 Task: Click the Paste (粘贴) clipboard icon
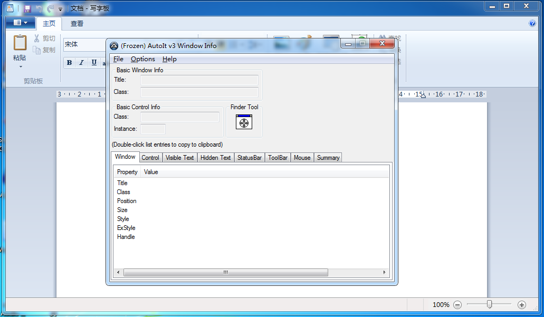pos(20,43)
